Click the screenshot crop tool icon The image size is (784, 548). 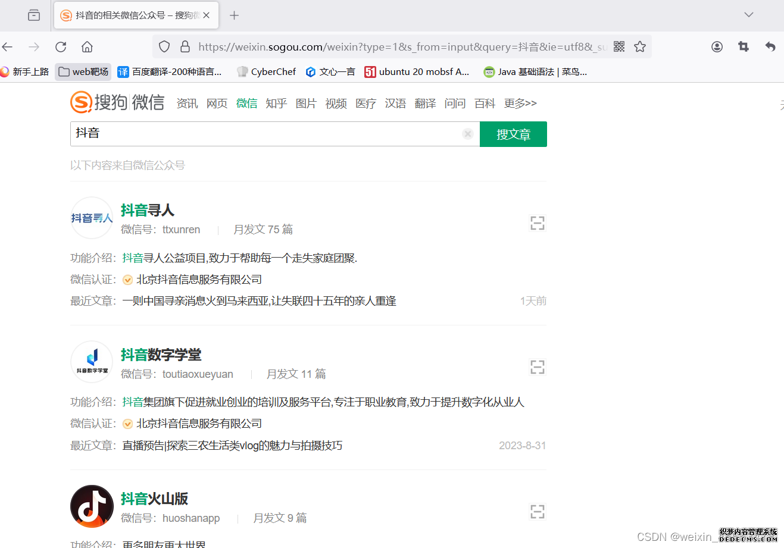coord(744,46)
